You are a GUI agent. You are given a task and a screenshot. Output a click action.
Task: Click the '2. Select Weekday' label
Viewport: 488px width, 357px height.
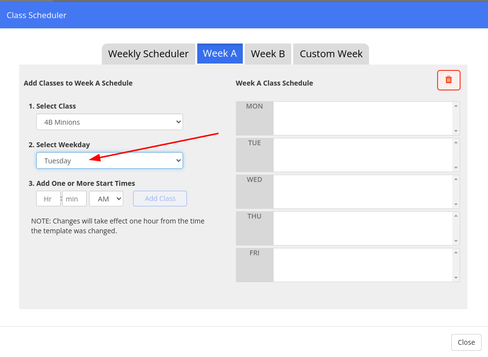(x=59, y=145)
